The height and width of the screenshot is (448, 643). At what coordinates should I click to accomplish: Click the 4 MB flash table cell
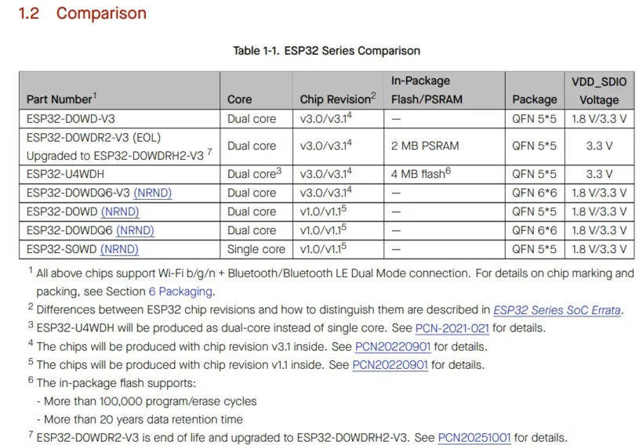(x=420, y=174)
